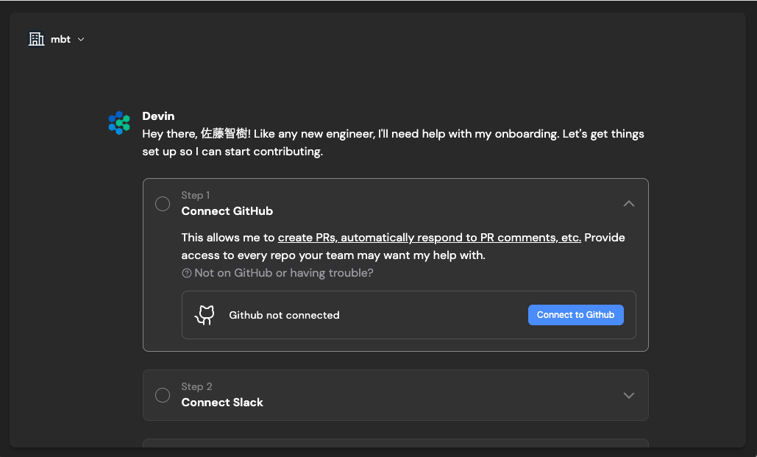
Task: Collapse the Connect GitHub step
Action: [x=628, y=204]
